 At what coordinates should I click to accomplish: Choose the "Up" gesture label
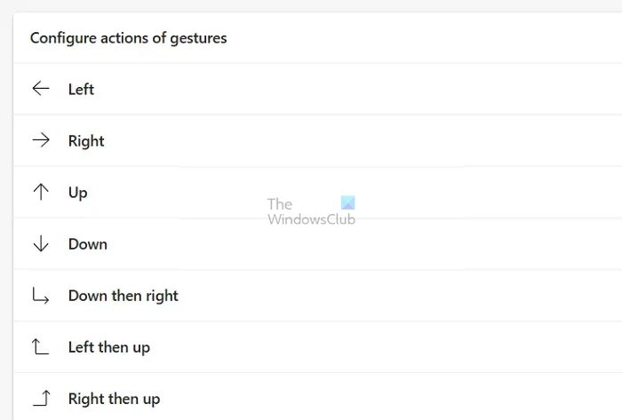click(x=78, y=192)
